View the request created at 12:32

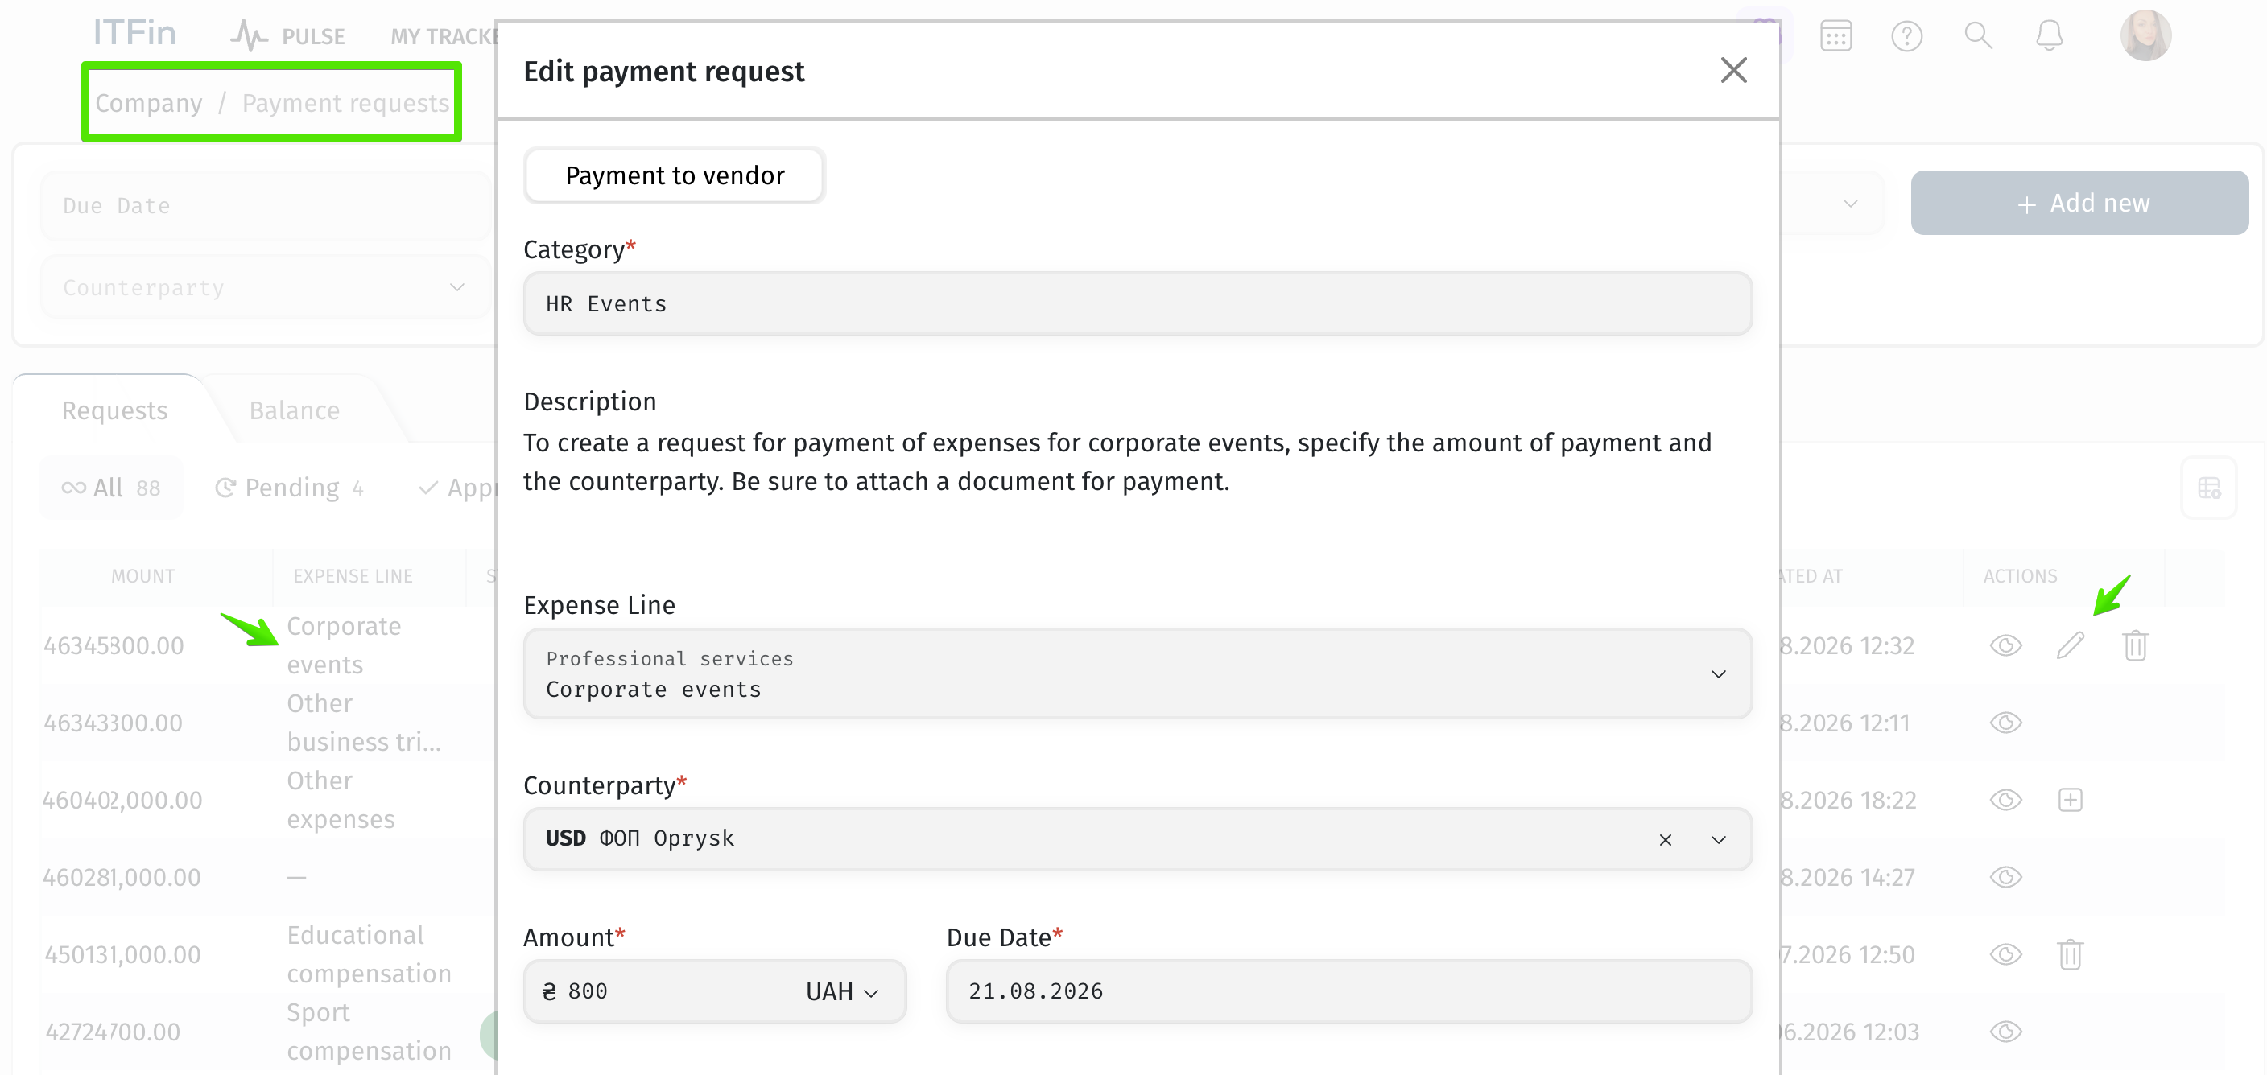2006,645
